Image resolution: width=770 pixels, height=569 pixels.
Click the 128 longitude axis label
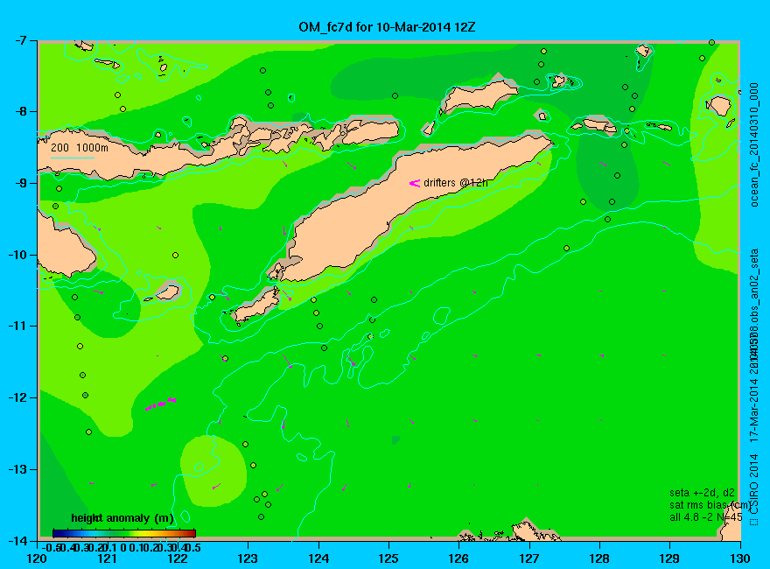click(599, 558)
